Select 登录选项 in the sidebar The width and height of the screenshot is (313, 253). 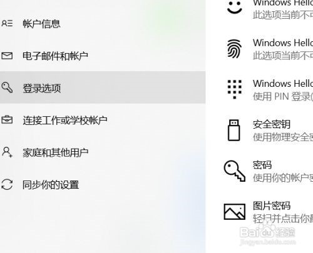tap(103, 87)
